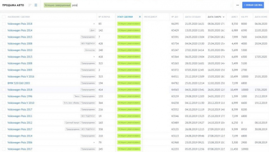Viewport: 269px width, 152px height.
Task: Click contract number K5429
Action: click(175, 30)
